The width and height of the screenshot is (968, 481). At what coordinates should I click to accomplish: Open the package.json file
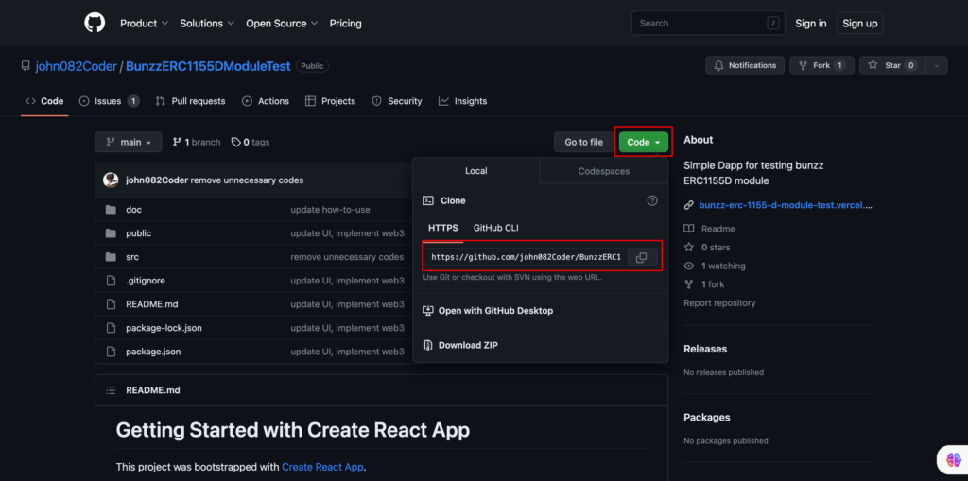(x=153, y=352)
